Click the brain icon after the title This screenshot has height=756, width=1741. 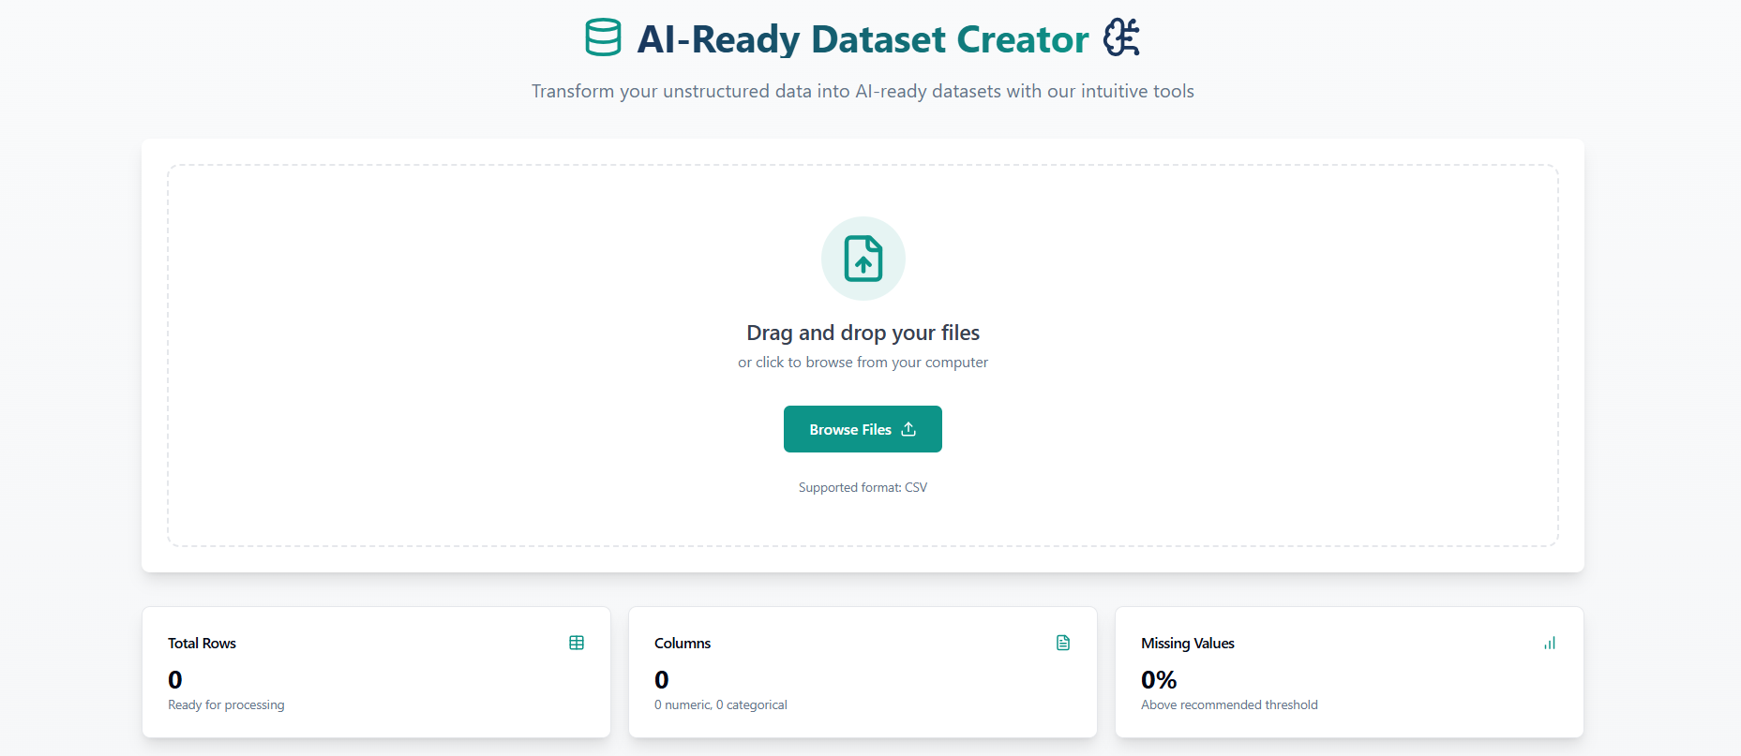click(x=1121, y=38)
